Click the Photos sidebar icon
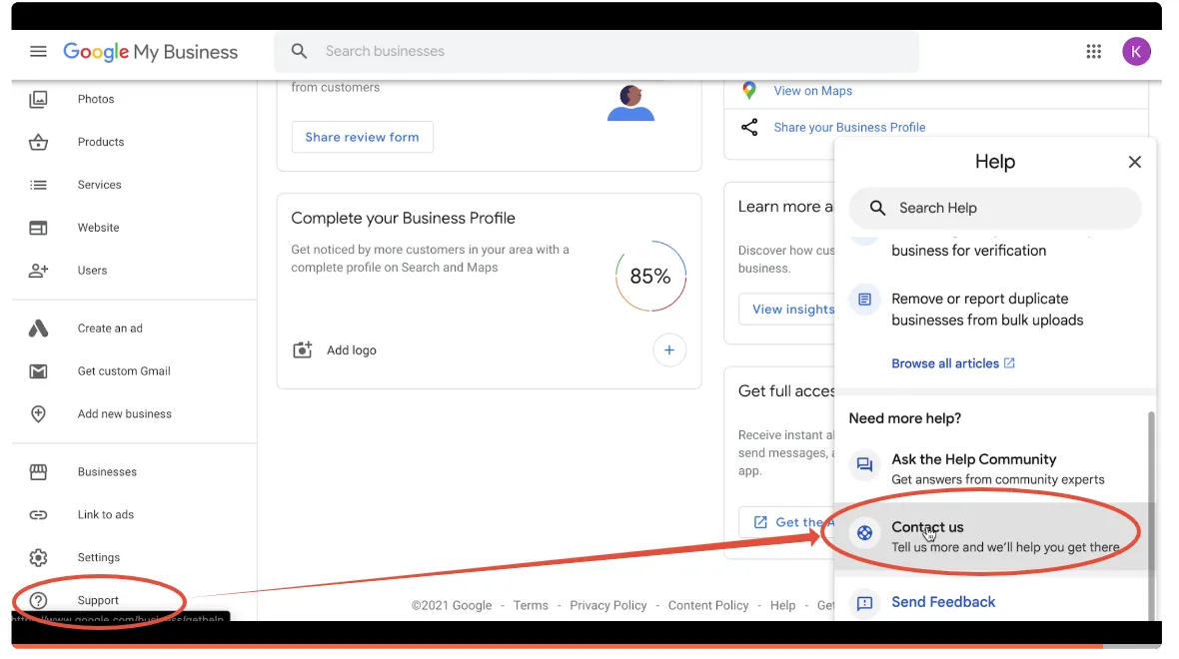Screen dimensions: 1179x659 point(38,99)
